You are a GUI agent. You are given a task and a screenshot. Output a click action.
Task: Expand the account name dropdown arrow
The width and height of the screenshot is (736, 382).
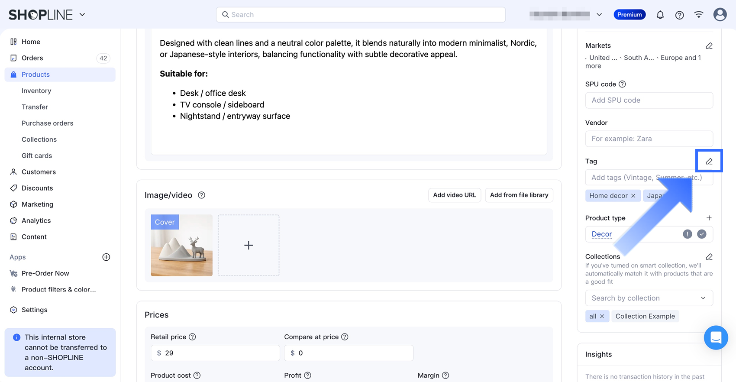[x=599, y=15]
